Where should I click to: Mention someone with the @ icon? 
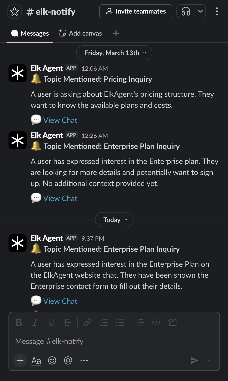[68, 360]
